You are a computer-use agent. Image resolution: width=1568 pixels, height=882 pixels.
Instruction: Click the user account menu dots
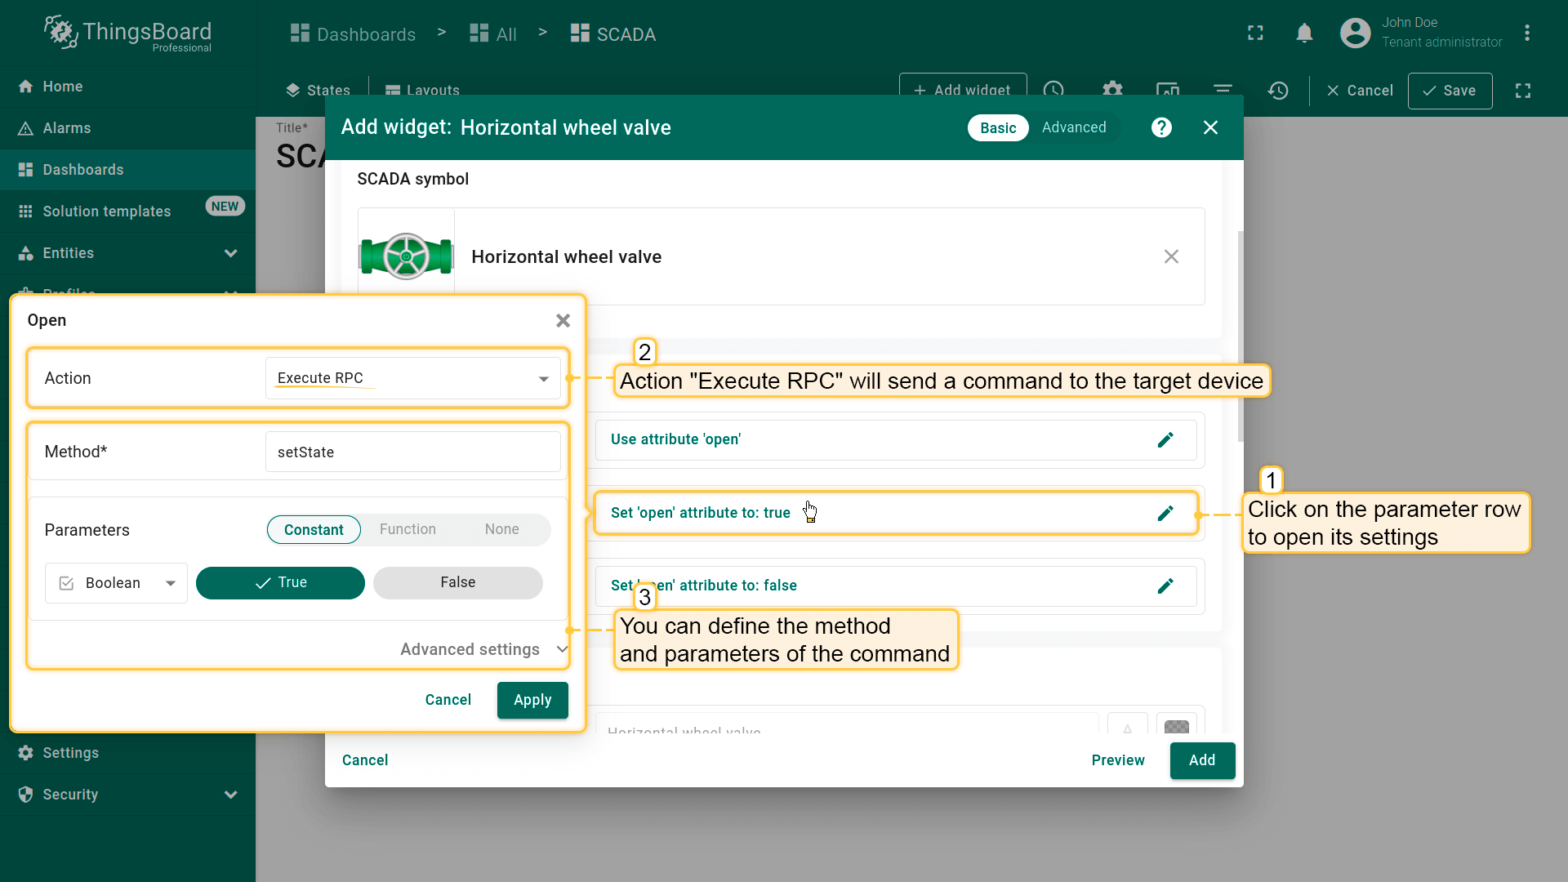1526,33
